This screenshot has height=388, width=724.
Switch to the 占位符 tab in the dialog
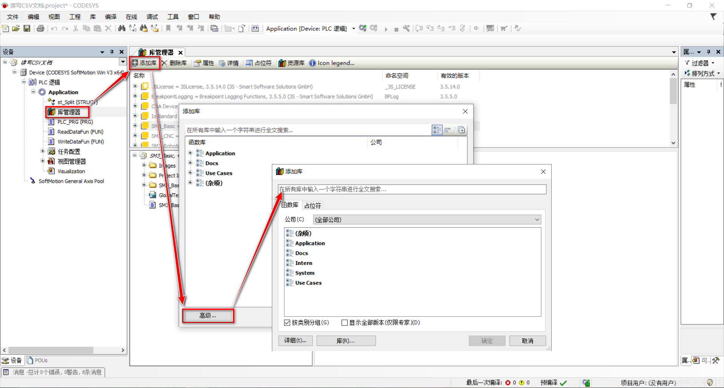[312, 205]
